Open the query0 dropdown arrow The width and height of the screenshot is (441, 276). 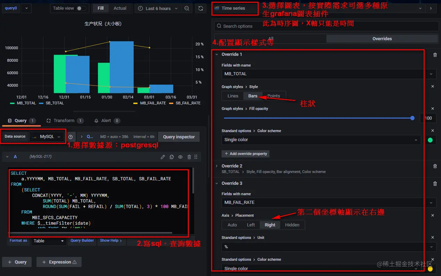(x=26, y=8)
